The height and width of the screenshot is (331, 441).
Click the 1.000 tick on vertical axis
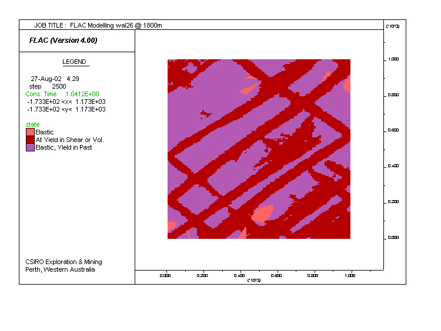coord(393,59)
